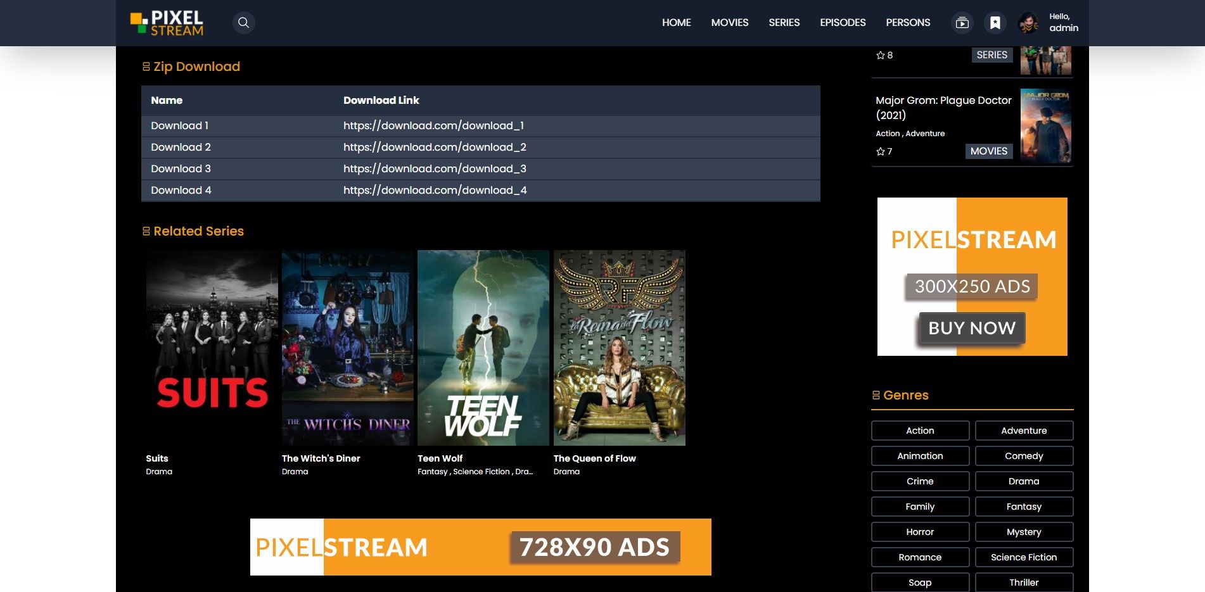Screen dimensions: 1205x592
Task: Click Fantasy genre under Teen Wolf
Action: pyautogui.click(x=433, y=472)
